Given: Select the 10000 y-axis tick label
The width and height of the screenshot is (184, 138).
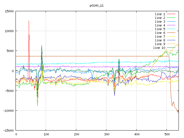Looking at the screenshot, I should [x=9, y=31].
